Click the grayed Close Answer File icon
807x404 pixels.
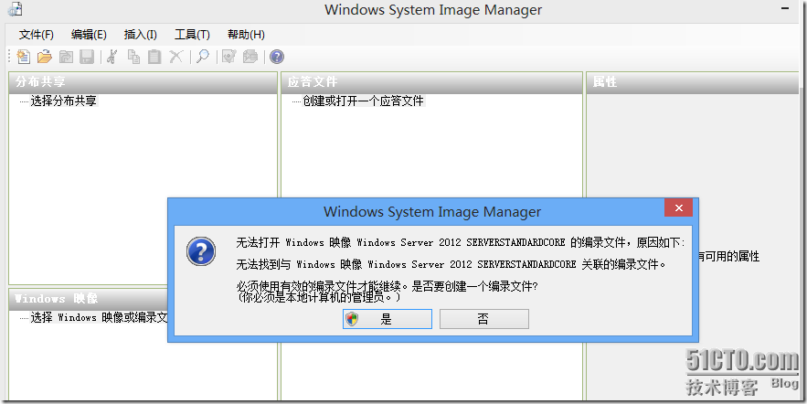point(67,57)
